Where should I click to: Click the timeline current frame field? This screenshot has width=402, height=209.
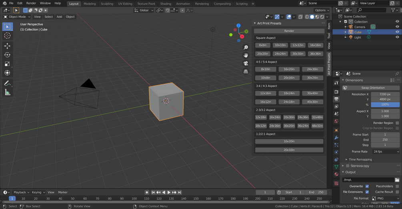pos(265,192)
